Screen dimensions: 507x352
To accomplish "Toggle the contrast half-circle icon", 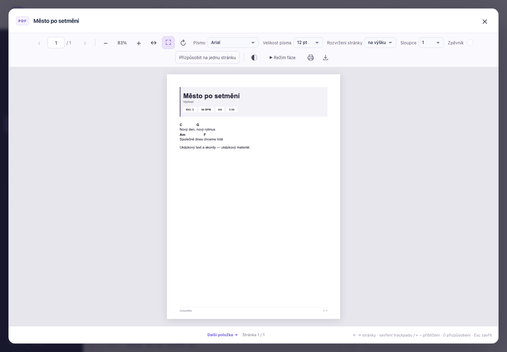I will pos(254,57).
